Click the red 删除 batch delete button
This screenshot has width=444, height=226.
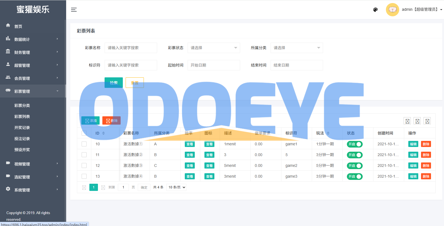pyautogui.click(x=111, y=120)
